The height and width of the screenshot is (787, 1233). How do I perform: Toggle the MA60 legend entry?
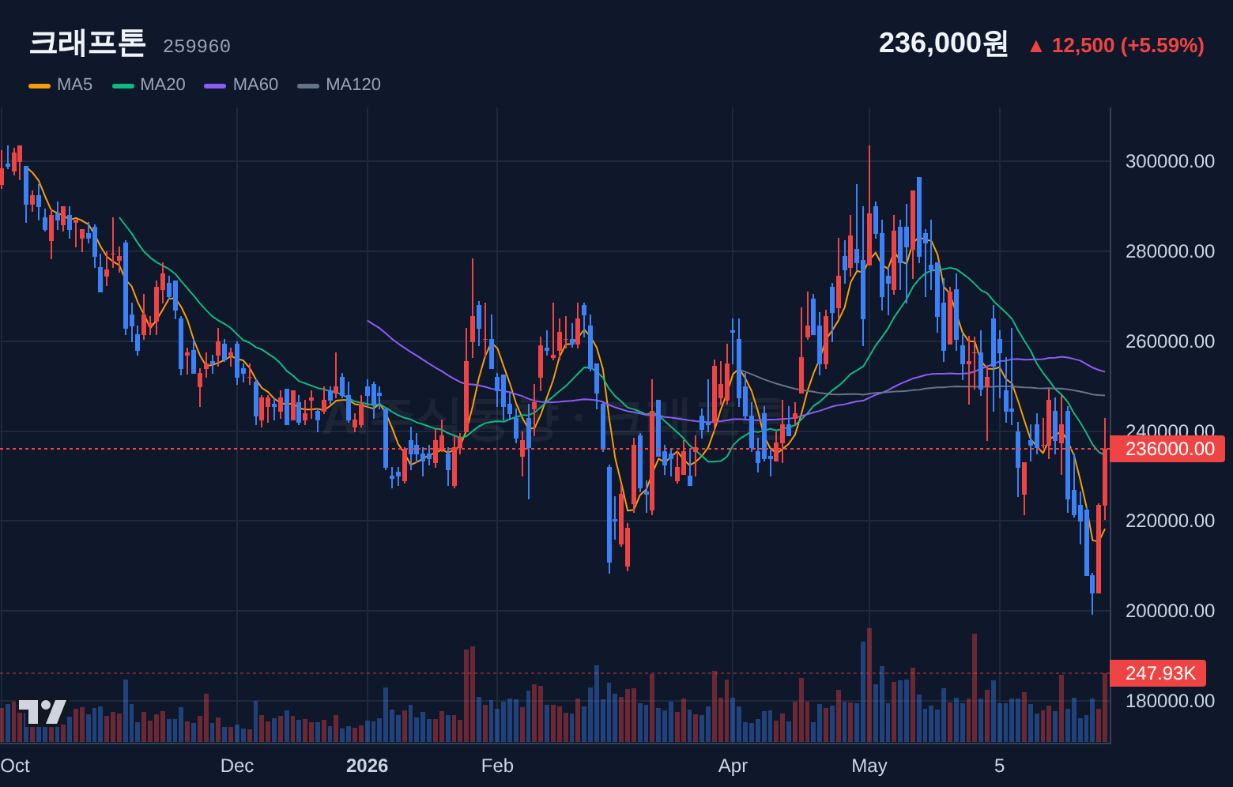(241, 85)
